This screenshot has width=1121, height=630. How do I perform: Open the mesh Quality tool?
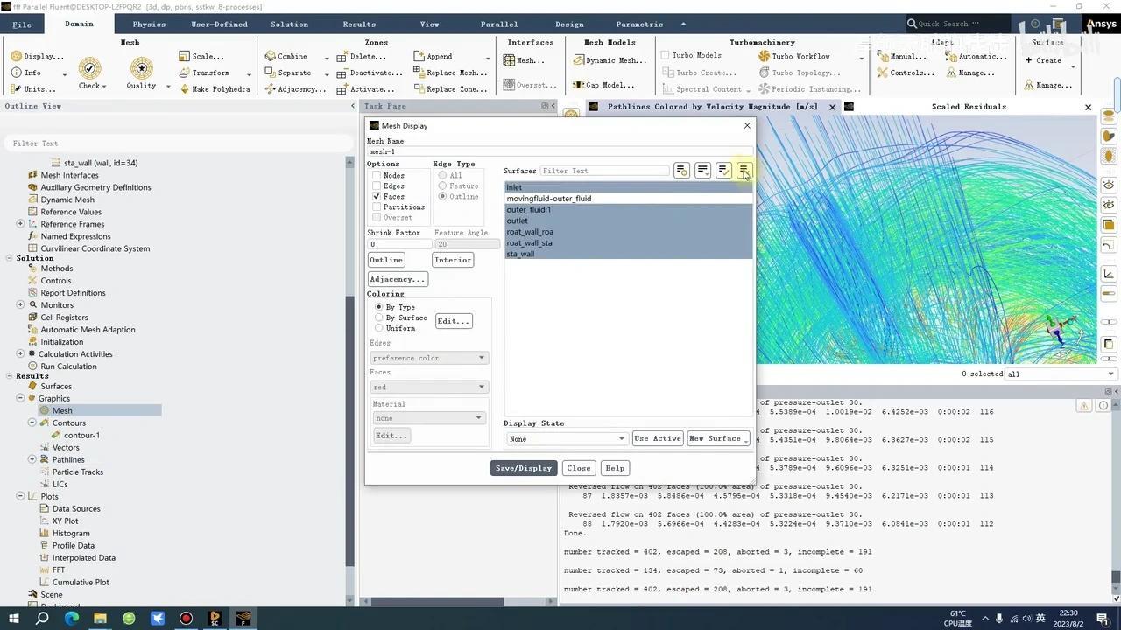(x=141, y=69)
